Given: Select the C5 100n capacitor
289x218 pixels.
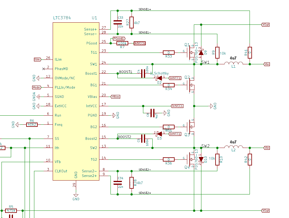Looking at the screenshot, I should [143, 139].
